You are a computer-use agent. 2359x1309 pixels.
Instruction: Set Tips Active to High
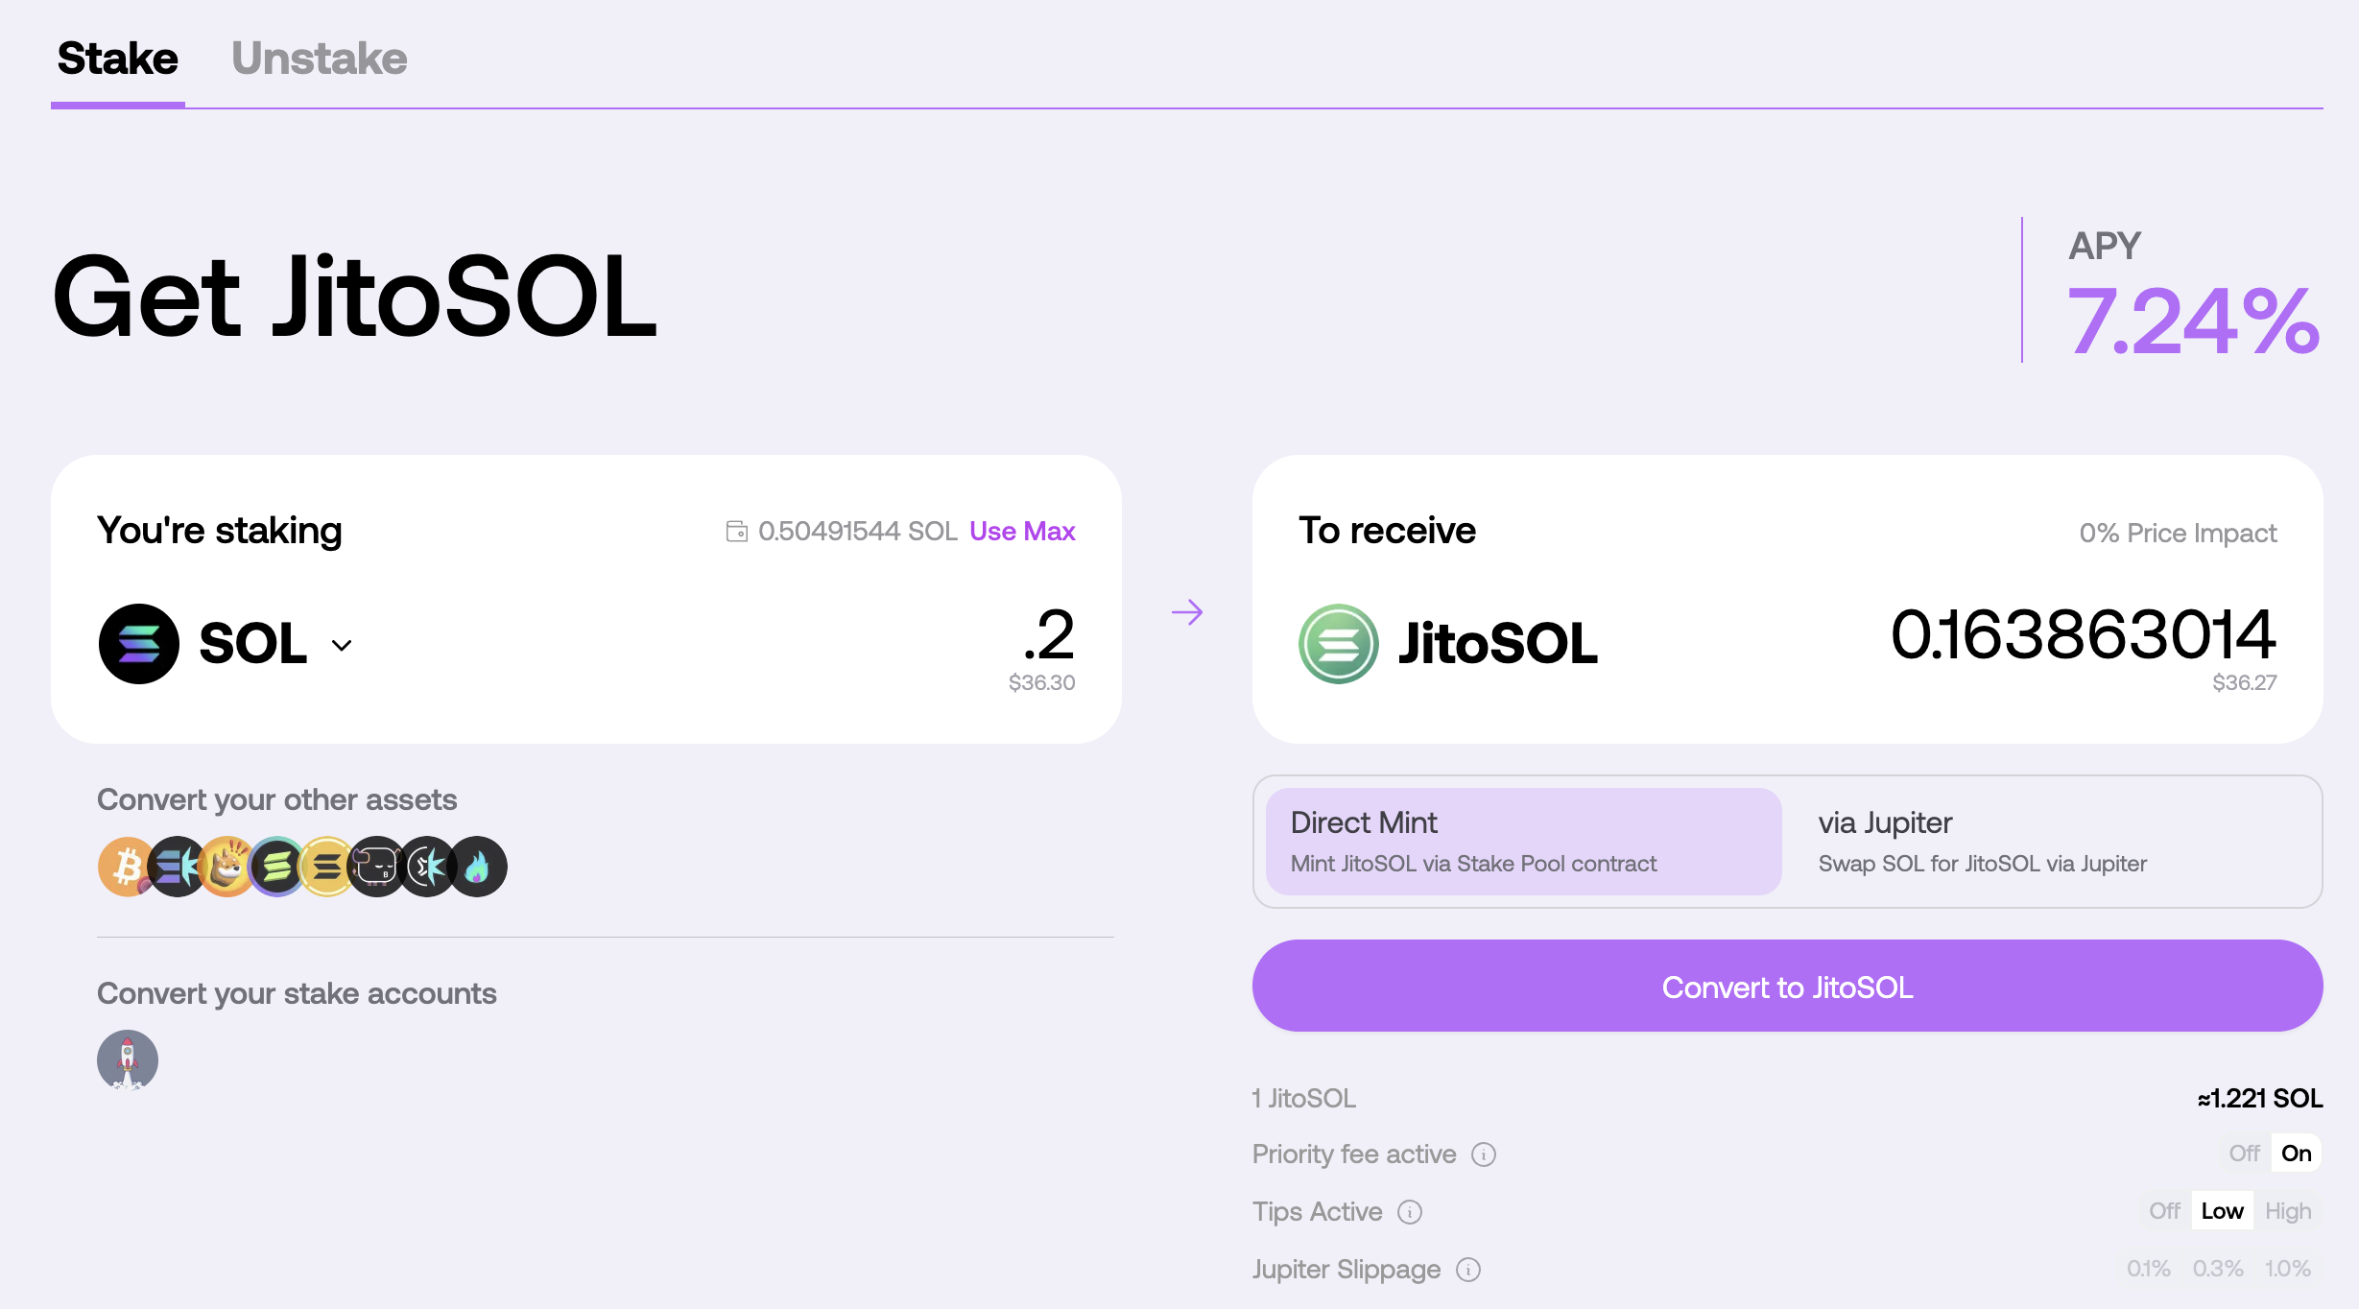2288,1211
